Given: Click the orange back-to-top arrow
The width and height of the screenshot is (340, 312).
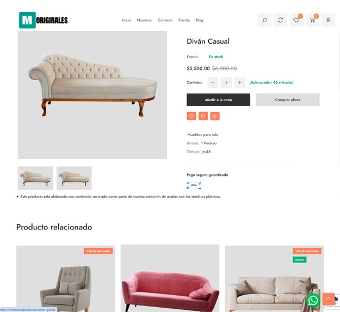Looking at the screenshot, I should [x=329, y=299].
